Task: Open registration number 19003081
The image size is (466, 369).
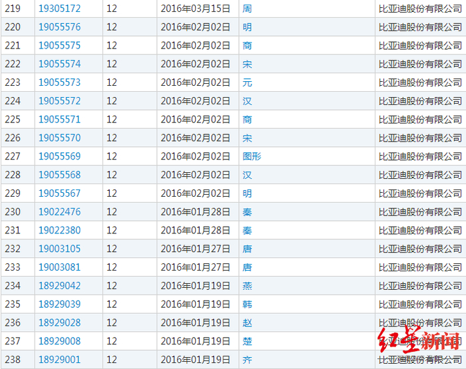Action: tap(59, 267)
